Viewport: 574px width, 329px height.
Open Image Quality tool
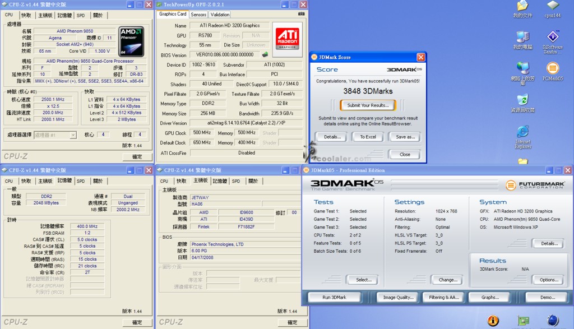[399, 298]
